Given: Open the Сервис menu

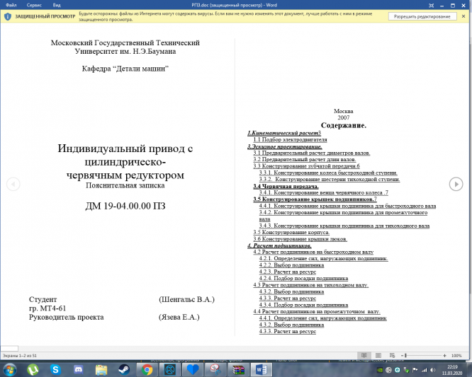Looking at the screenshot, I should click(x=34, y=5).
